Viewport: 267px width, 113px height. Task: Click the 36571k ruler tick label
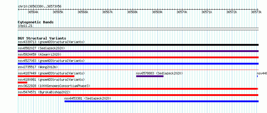207,12
